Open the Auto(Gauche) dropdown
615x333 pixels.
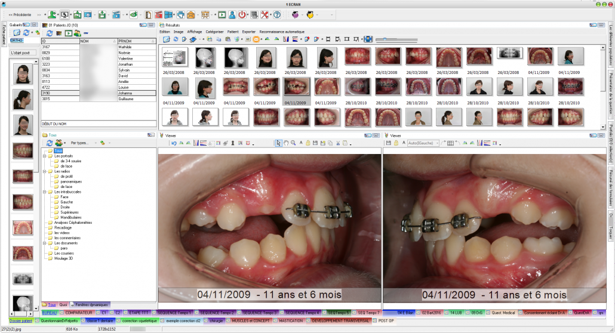[x=423, y=143]
